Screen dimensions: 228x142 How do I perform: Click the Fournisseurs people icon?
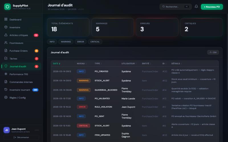[6, 43]
